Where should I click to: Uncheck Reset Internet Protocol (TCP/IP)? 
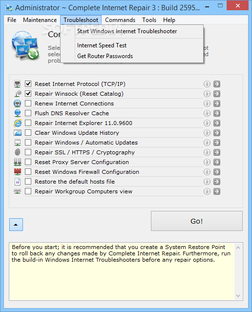pos(28,84)
